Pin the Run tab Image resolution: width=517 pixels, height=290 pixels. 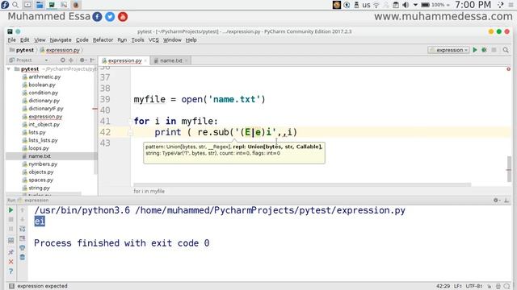point(11,252)
